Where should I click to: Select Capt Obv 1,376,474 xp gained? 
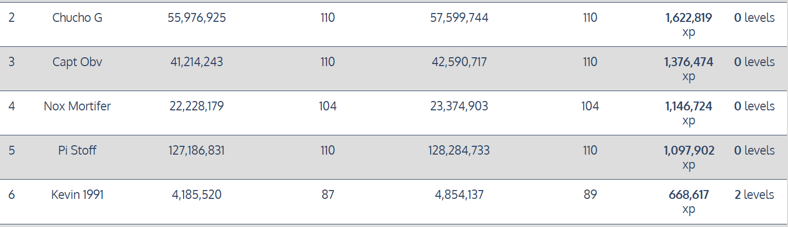pyautogui.click(x=688, y=69)
